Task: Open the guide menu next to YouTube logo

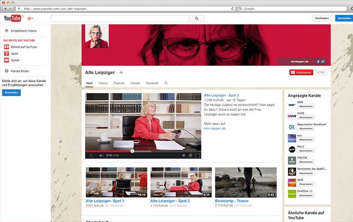Action: pos(30,19)
